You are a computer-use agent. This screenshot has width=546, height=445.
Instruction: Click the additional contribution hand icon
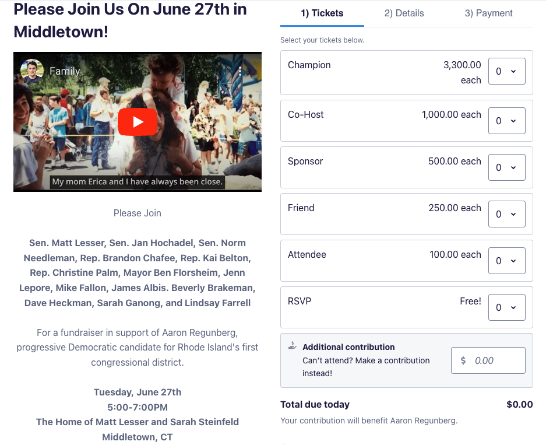[293, 346]
